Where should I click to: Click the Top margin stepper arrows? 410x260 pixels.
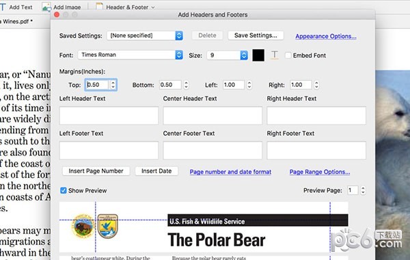113,85
